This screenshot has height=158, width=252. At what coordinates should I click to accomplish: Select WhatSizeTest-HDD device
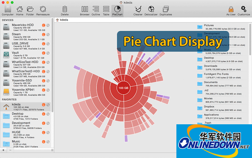click(26, 64)
